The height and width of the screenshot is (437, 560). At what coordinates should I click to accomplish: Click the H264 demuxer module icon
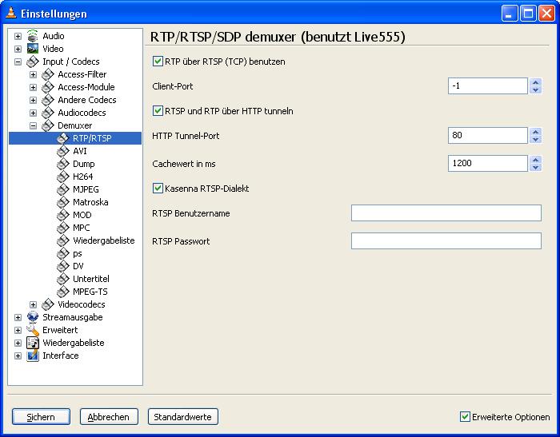point(63,177)
